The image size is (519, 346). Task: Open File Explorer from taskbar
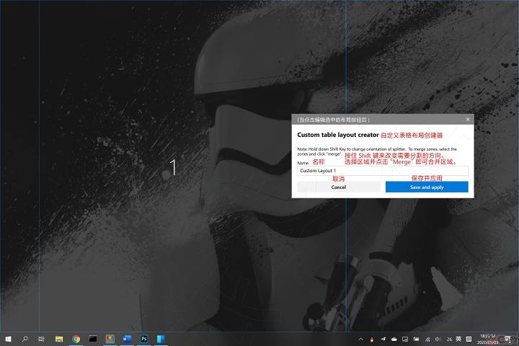[59, 339]
